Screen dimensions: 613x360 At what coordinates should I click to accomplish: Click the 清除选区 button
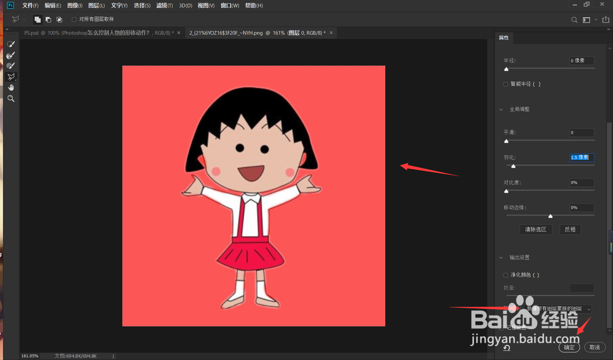[x=536, y=229]
